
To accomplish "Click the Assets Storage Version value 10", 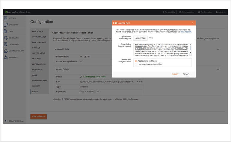I will pyautogui.click(x=81, y=62).
